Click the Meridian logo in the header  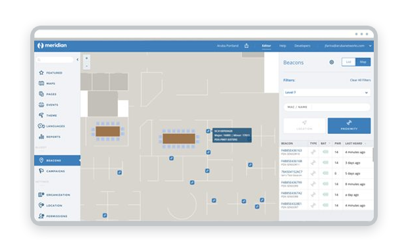(x=52, y=45)
